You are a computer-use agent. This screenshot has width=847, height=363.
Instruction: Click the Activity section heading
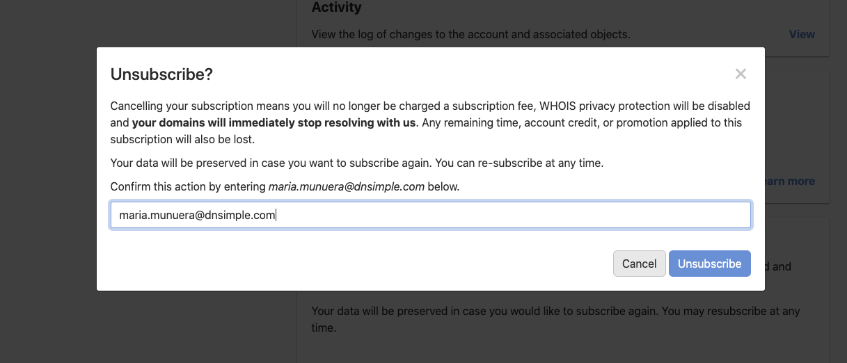tap(336, 8)
